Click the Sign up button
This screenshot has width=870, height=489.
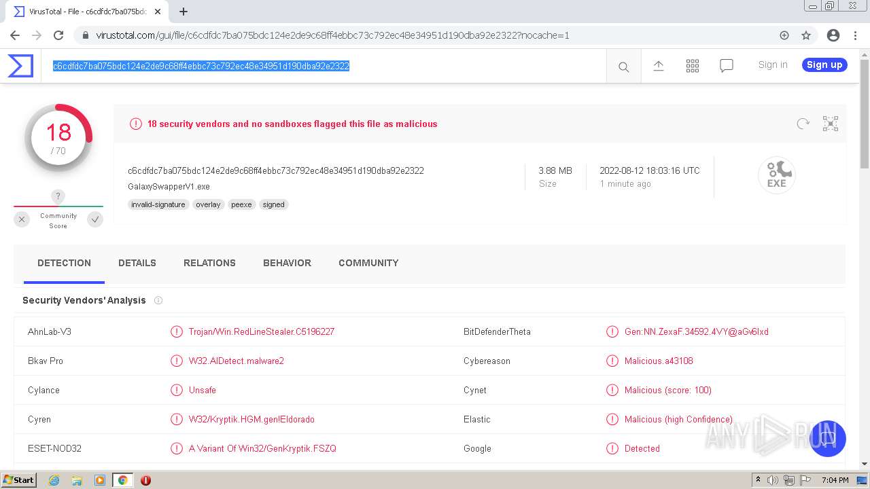pyautogui.click(x=824, y=65)
